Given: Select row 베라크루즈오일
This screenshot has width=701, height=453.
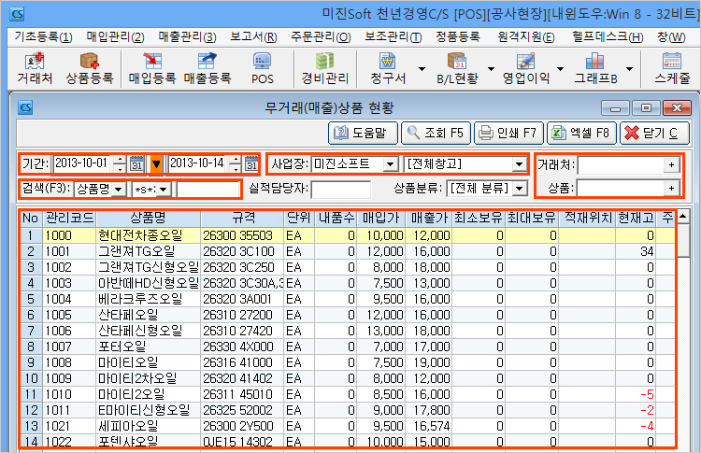Looking at the screenshot, I should pyautogui.click(x=348, y=299).
